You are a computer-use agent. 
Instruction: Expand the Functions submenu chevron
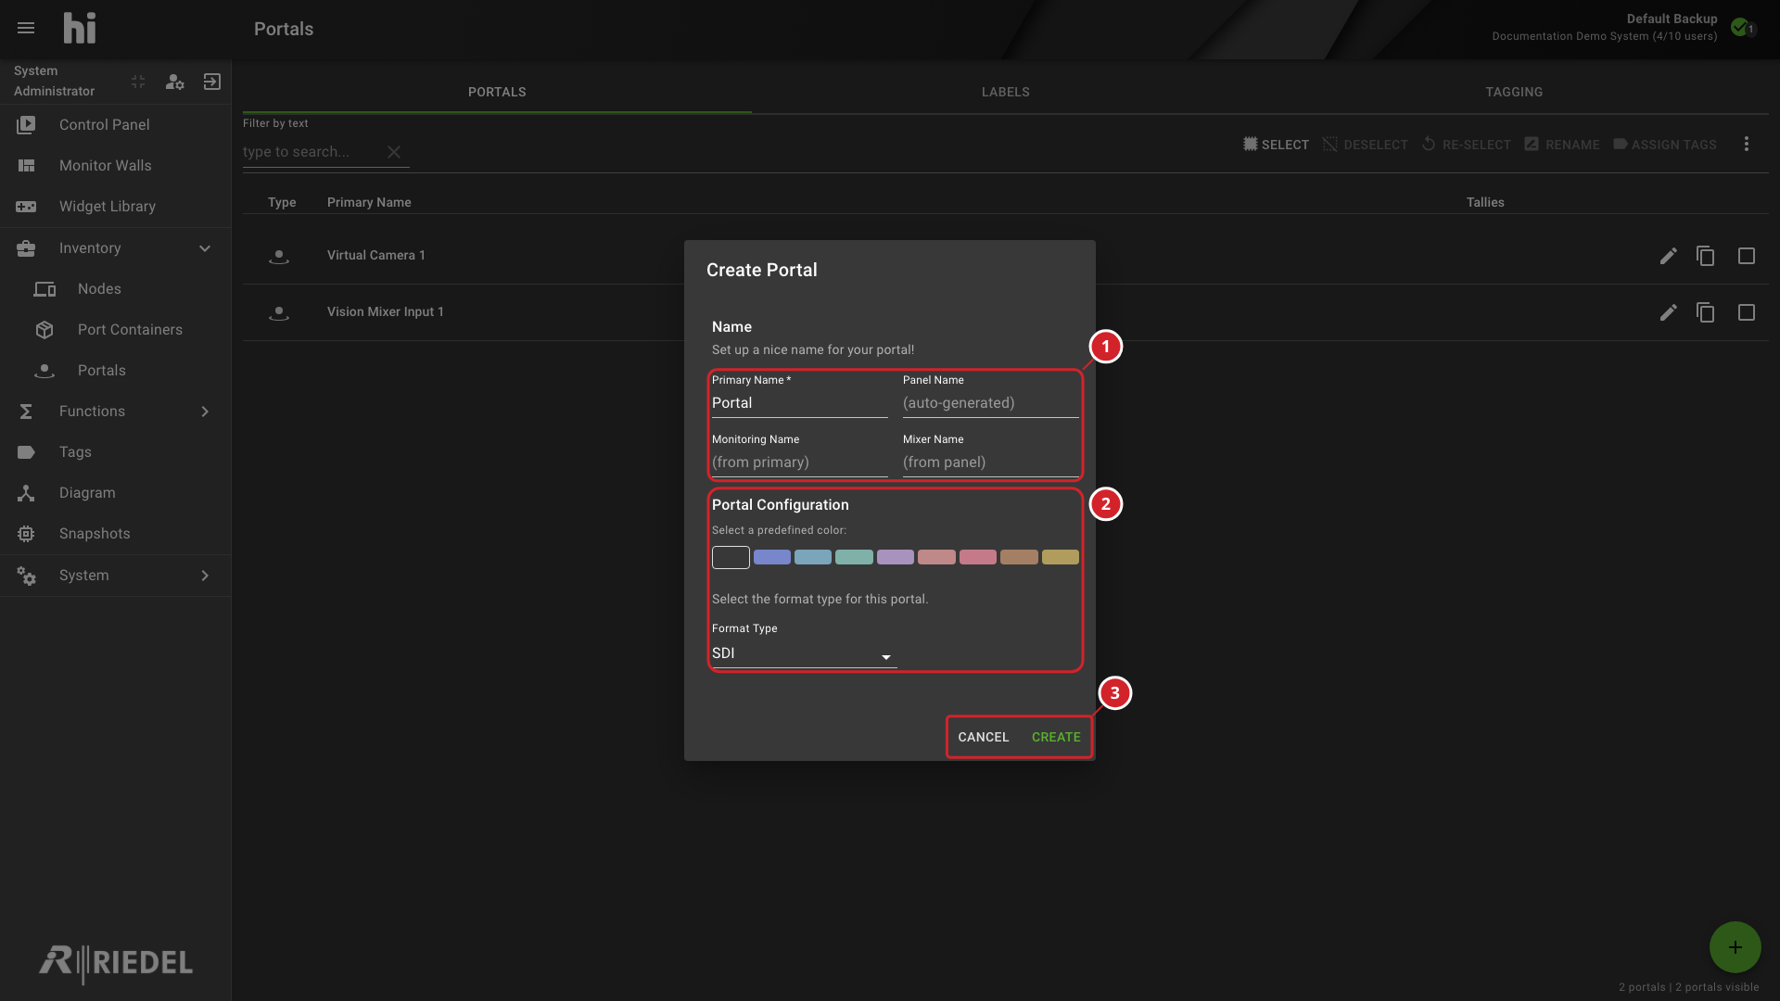(x=205, y=412)
